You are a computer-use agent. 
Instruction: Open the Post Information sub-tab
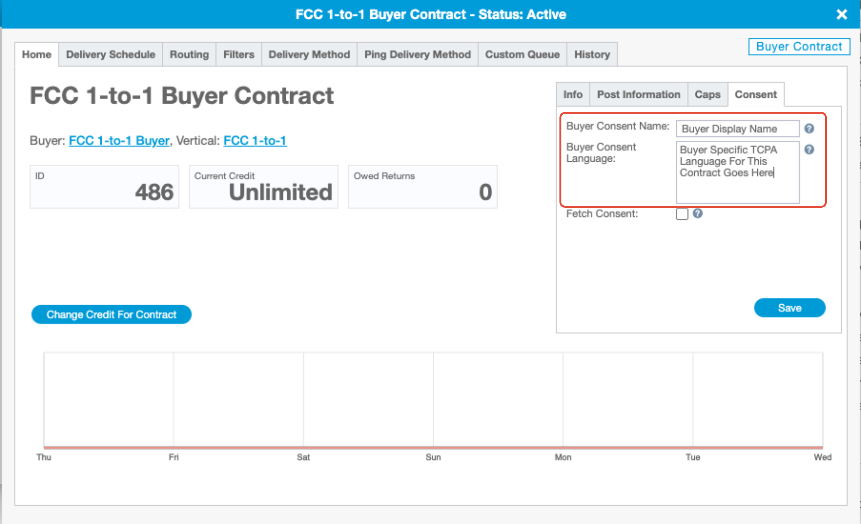tap(639, 95)
